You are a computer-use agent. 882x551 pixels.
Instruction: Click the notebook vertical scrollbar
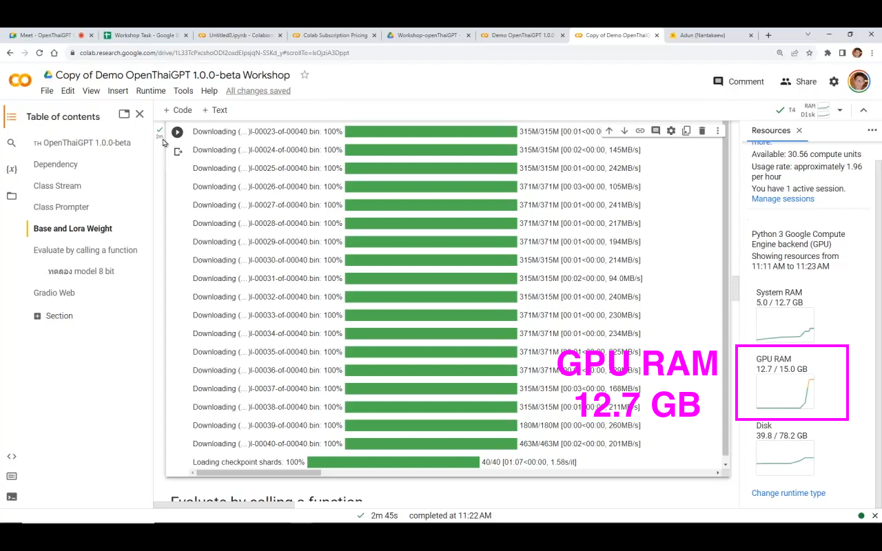coord(735,289)
